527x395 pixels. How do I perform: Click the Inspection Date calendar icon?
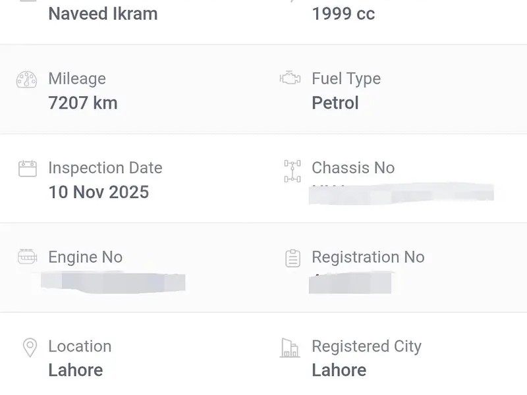coord(28,169)
